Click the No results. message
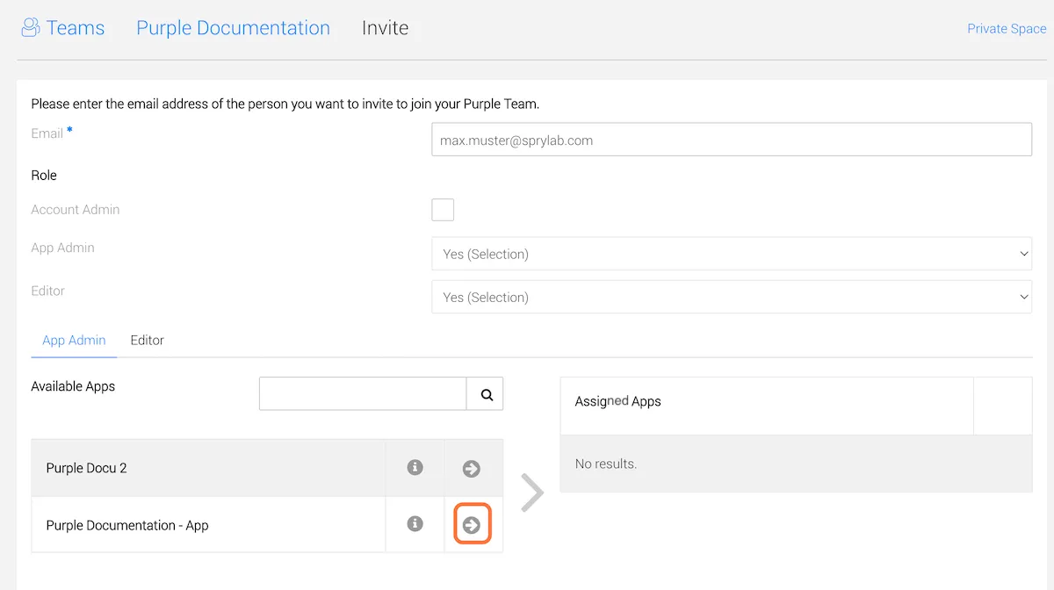The image size is (1054, 590). (x=606, y=464)
